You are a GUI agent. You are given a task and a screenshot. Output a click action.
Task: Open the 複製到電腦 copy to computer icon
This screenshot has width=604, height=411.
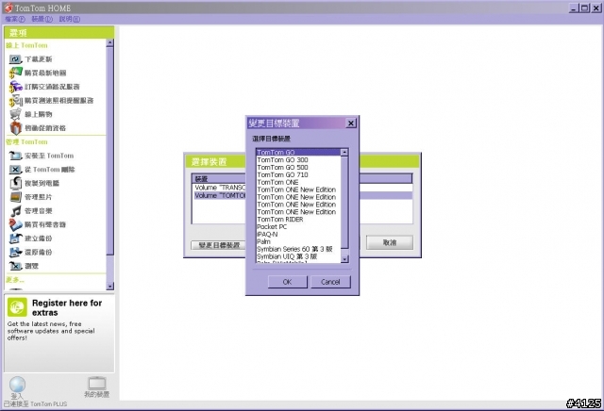15,183
